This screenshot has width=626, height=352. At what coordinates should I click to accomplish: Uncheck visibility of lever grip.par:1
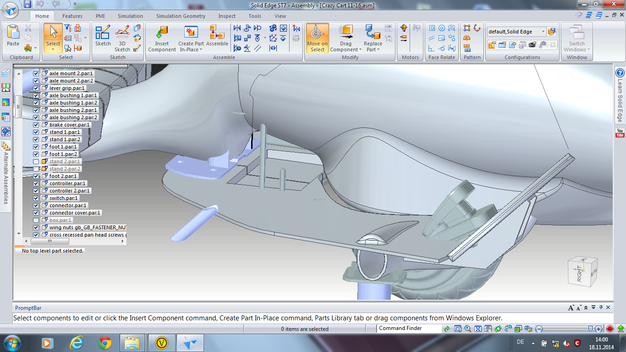[36, 88]
